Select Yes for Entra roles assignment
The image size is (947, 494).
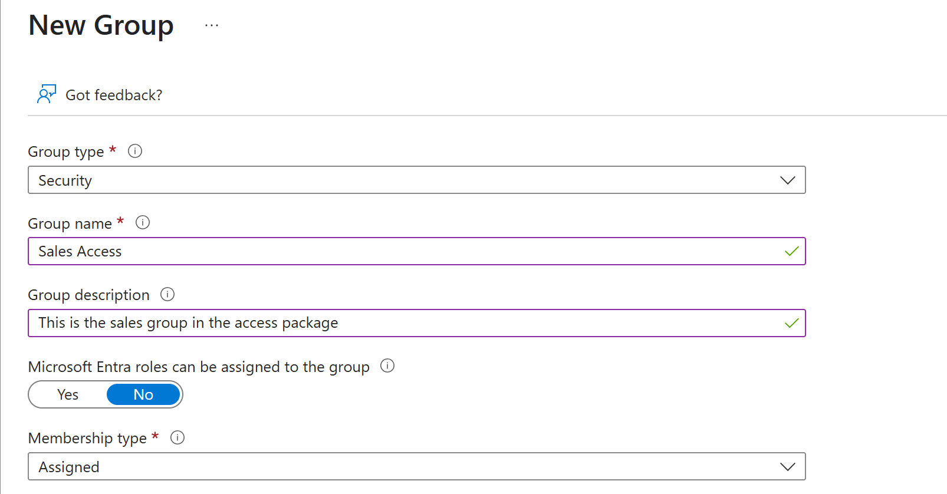tap(68, 395)
